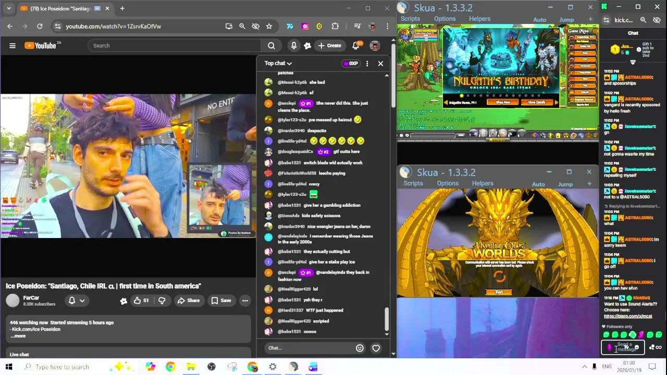The width and height of the screenshot is (667, 375).
Task: Open Settings gear in taskbar
Action: tap(273, 367)
